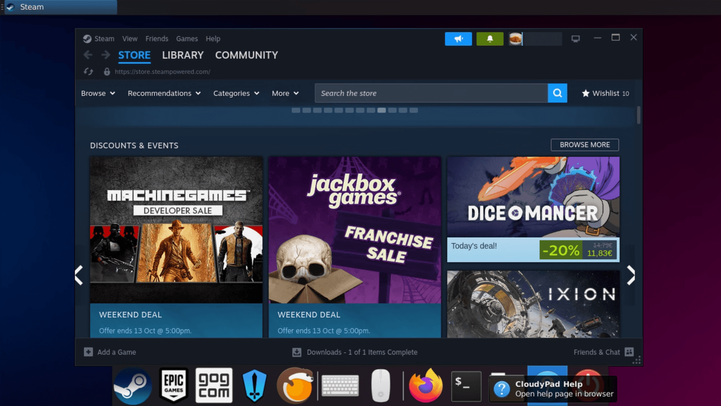721x406 pixels.
Task: Open Firefox from the dock
Action: click(425, 386)
